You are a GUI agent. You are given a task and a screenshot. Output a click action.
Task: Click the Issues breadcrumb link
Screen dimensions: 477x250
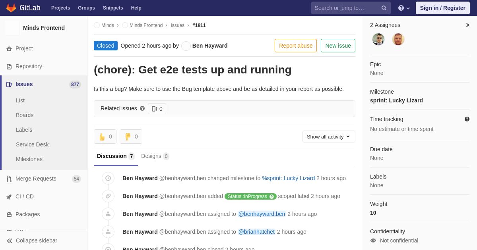pyautogui.click(x=178, y=25)
